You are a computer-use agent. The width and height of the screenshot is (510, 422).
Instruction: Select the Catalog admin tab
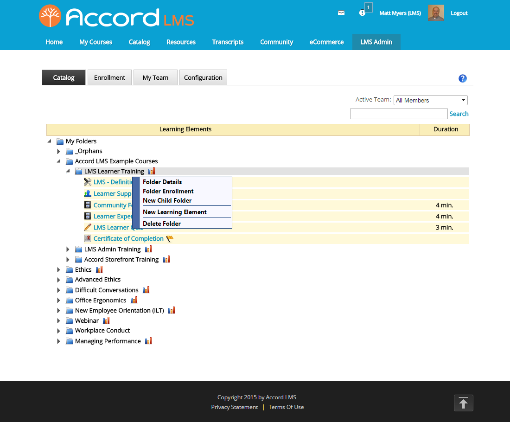(x=64, y=77)
